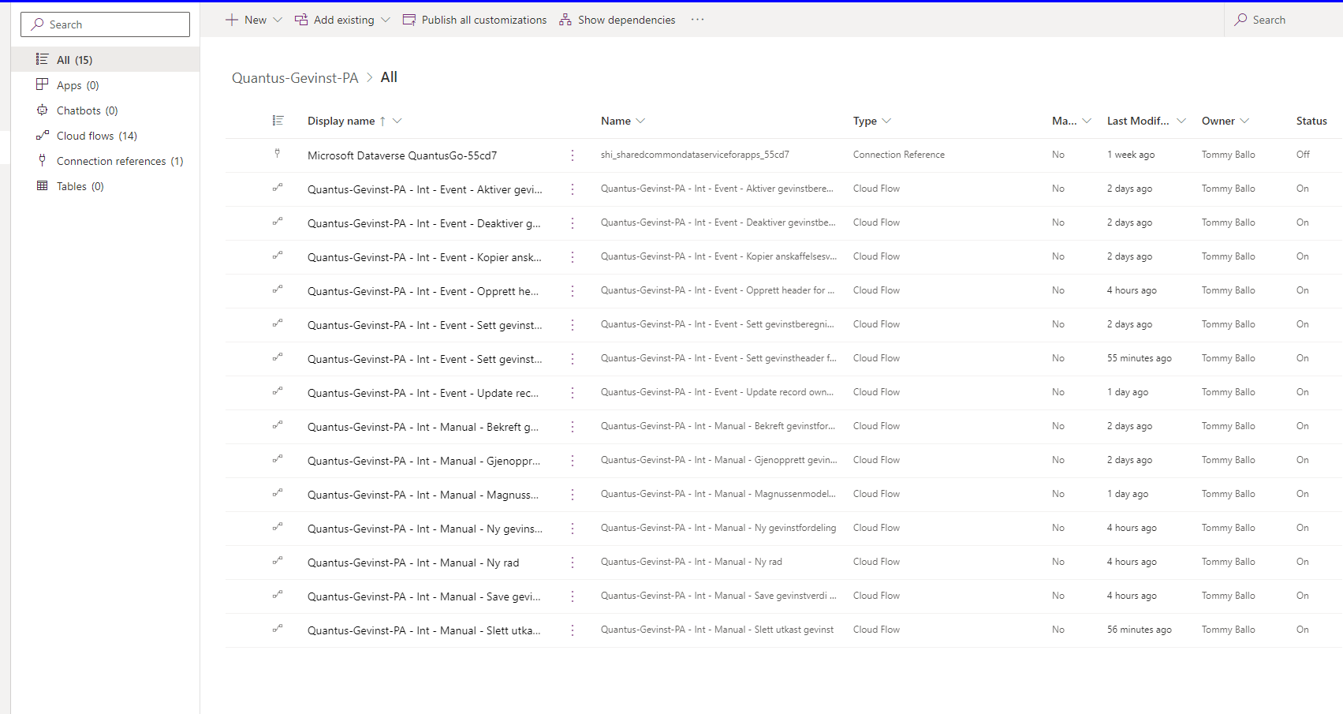
Task: Turn on the Microsoft Dataverse connection reference status
Action: (x=1304, y=154)
